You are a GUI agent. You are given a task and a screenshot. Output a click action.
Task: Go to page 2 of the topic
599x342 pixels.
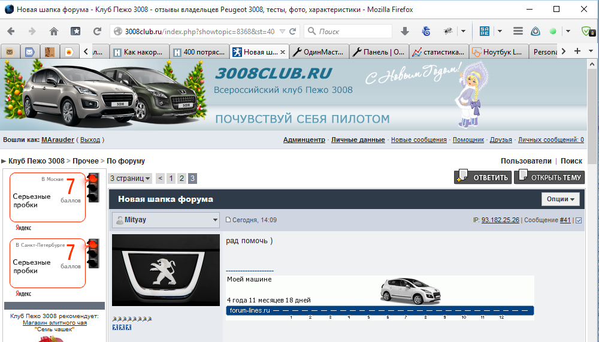(181, 178)
